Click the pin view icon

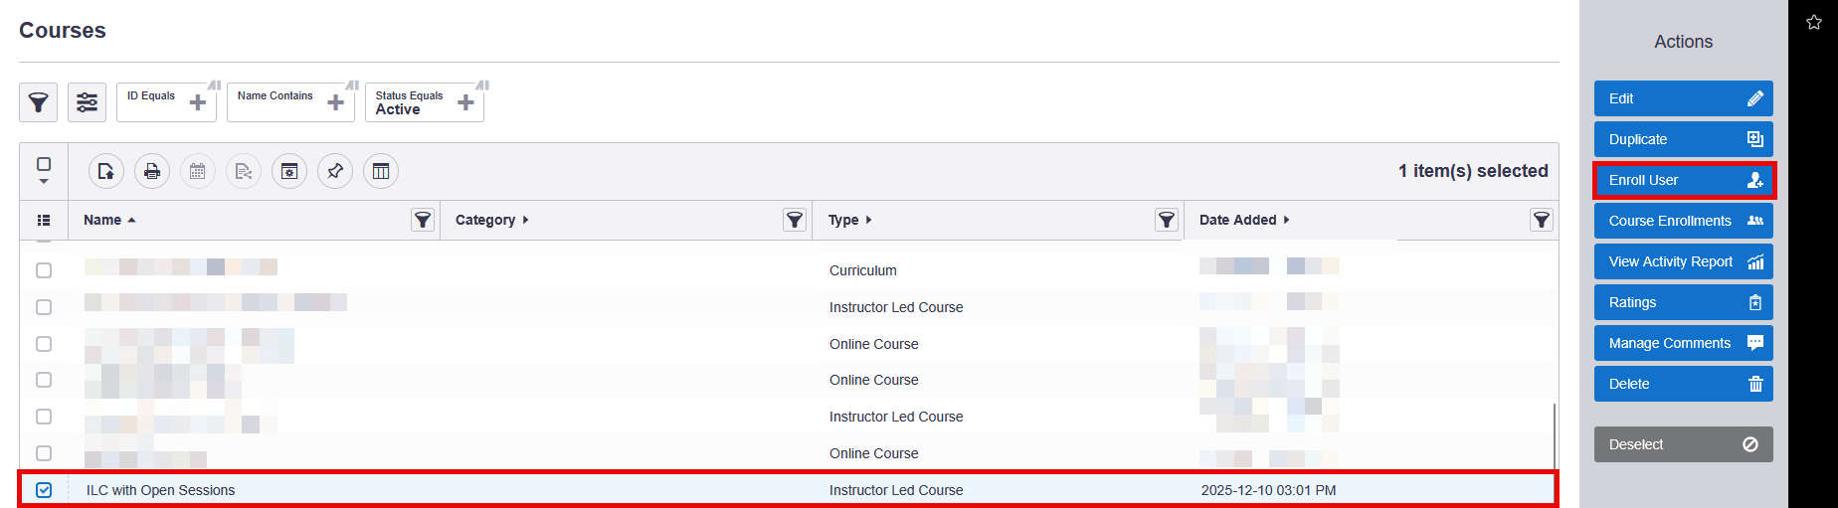pos(335,171)
